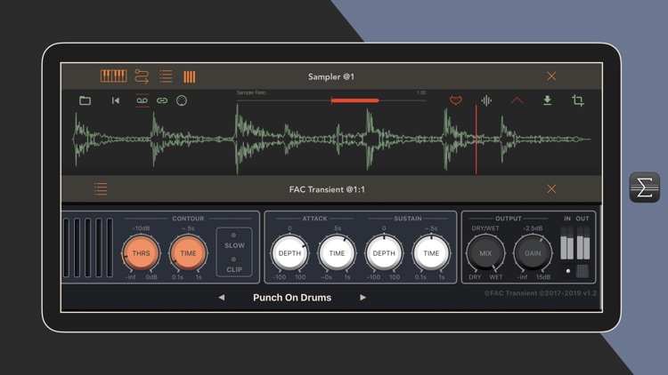This screenshot has width=668, height=375.
Task: Click the green download arrow icon
Action: click(x=548, y=100)
